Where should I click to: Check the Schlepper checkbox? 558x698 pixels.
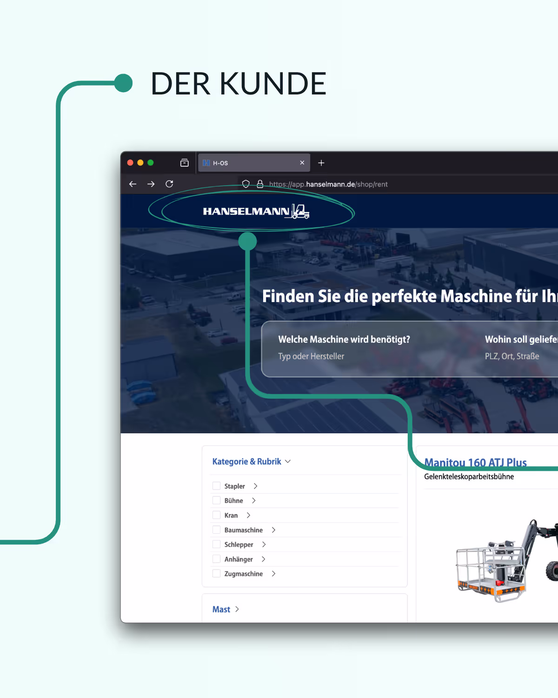(x=217, y=544)
